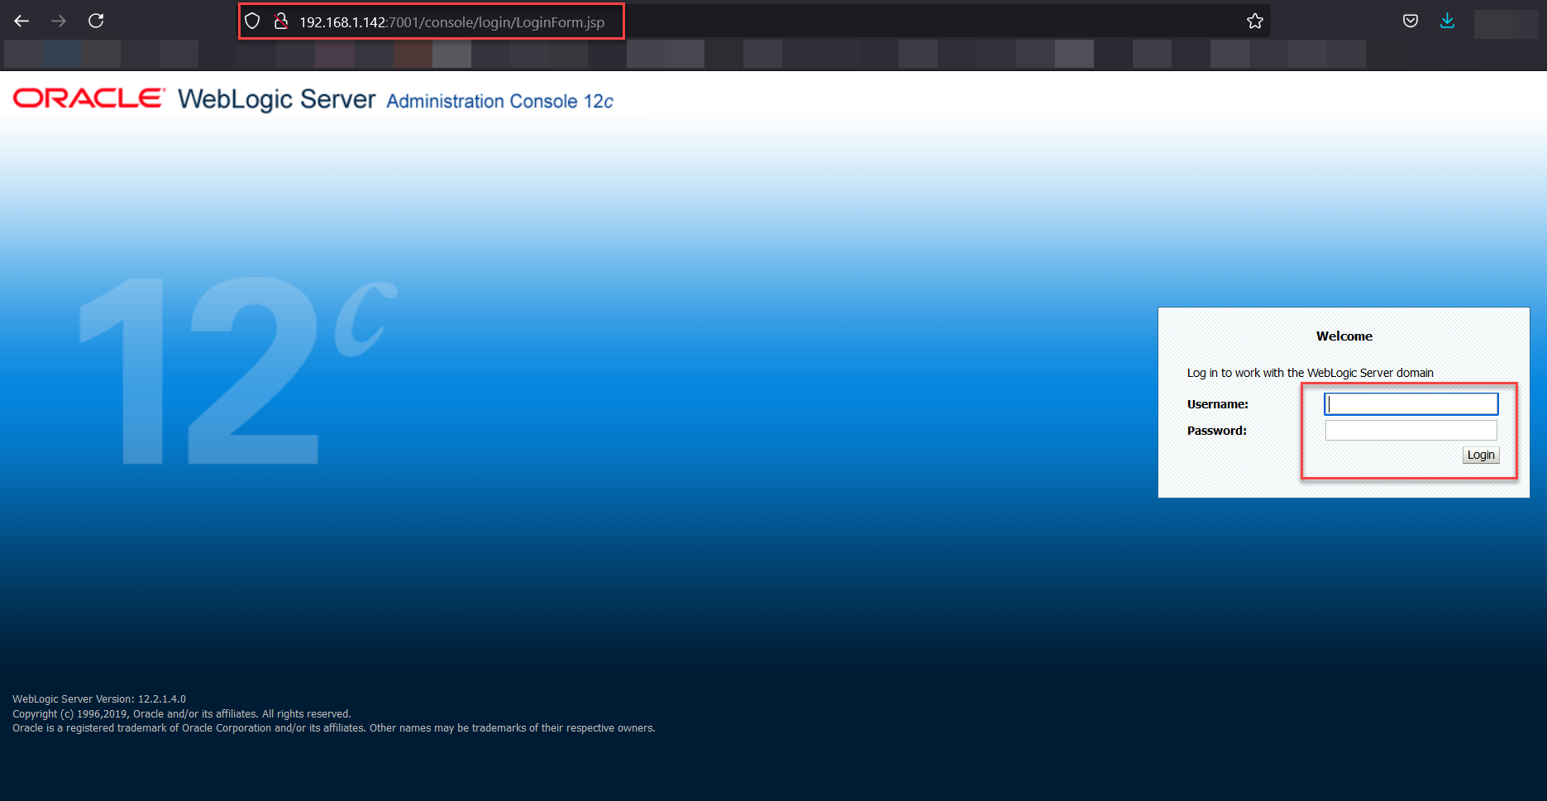Save page to Pocket icon
This screenshot has height=801, width=1547.
[x=1411, y=21]
